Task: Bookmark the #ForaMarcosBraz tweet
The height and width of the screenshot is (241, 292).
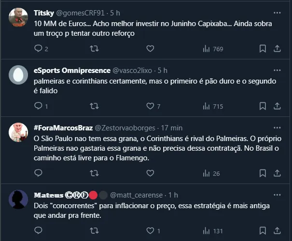Action: coord(263,173)
